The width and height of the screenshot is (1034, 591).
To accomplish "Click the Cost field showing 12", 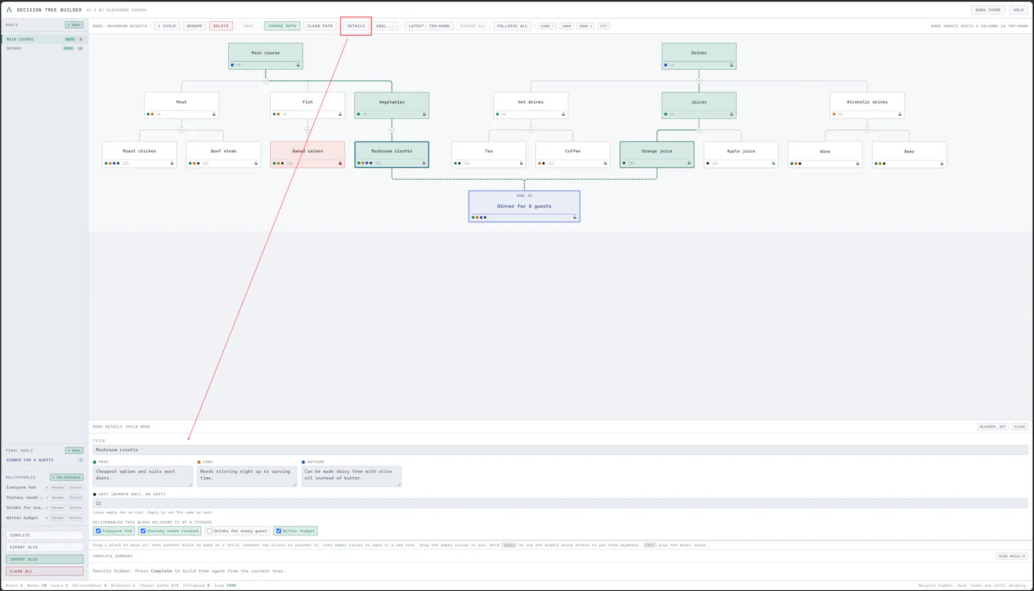I will pos(560,503).
